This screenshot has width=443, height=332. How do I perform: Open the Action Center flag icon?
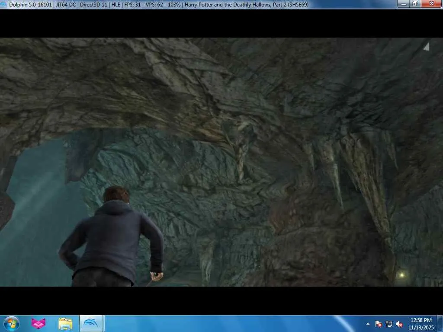point(379,324)
